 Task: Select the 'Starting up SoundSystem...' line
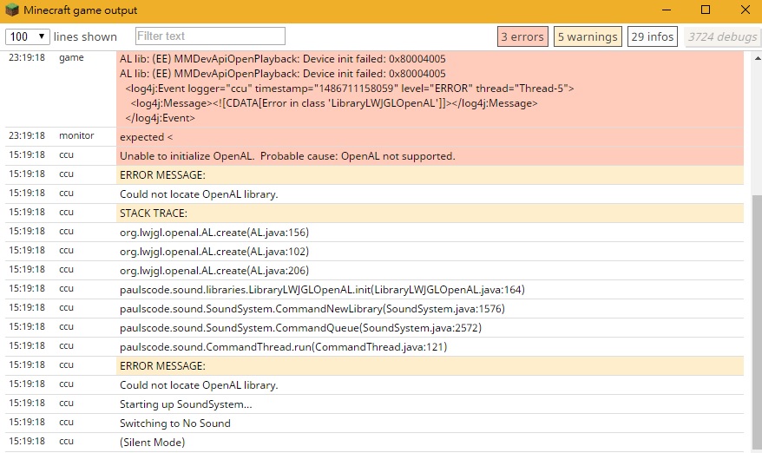(186, 404)
